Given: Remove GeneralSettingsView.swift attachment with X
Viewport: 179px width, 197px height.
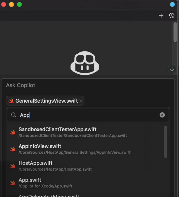Looking at the screenshot, I should click(x=81, y=101).
